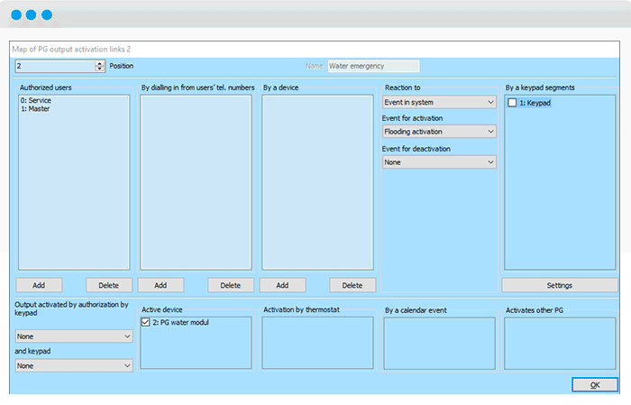Open the Reaction to dropdown

439,102
